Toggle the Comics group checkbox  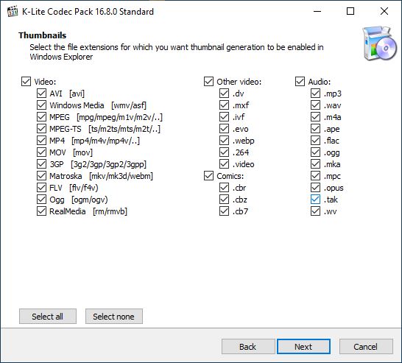(x=208, y=176)
